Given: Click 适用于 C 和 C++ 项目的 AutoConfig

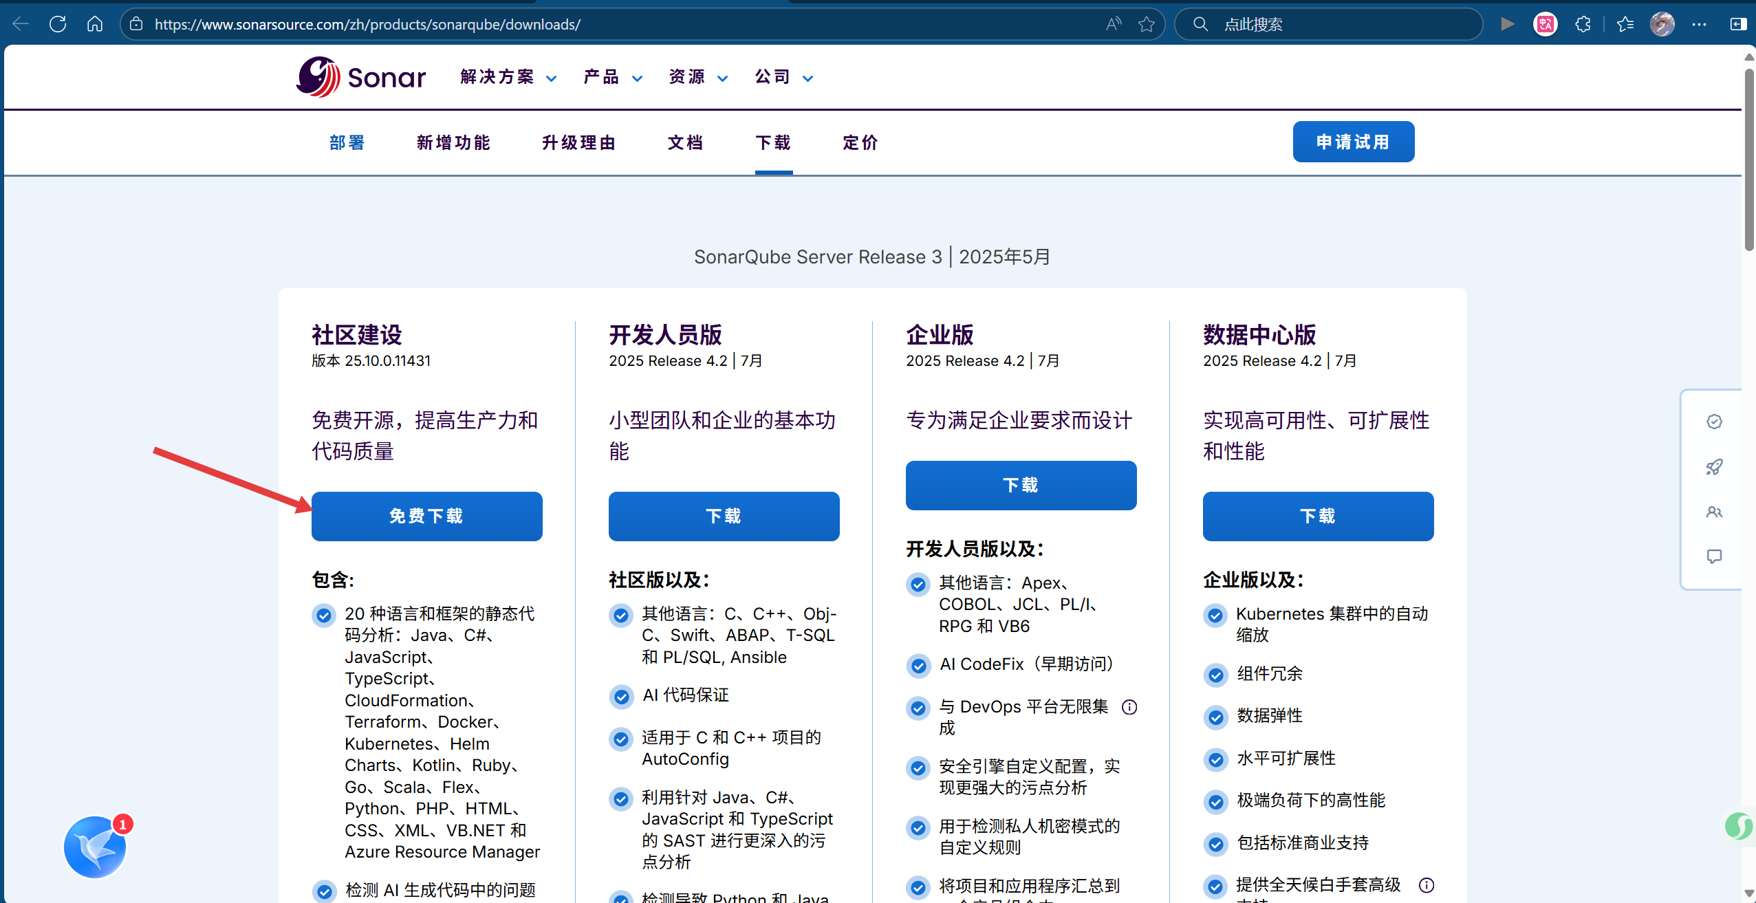Looking at the screenshot, I should tap(732, 748).
